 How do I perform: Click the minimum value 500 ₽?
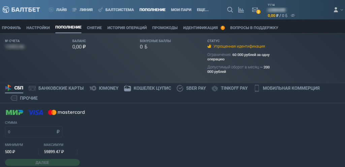click(10, 152)
